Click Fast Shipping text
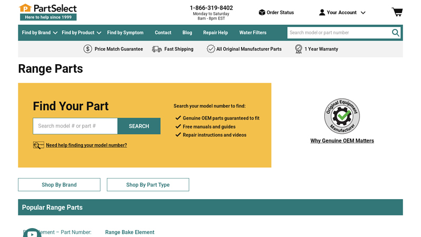The height and width of the screenshot is (237, 421). tap(179, 49)
